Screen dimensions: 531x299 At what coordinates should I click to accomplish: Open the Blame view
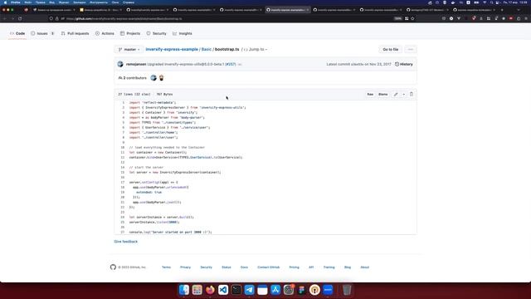[x=382, y=94]
